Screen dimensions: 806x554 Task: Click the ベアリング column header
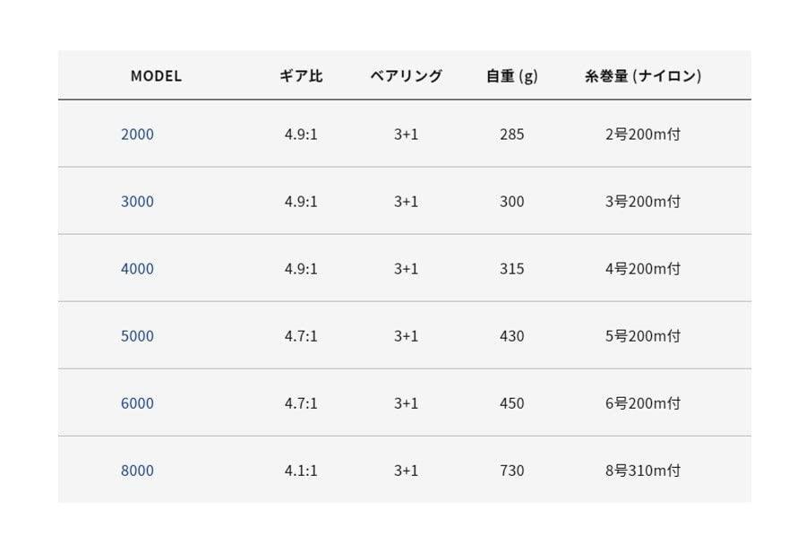point(406,76)
